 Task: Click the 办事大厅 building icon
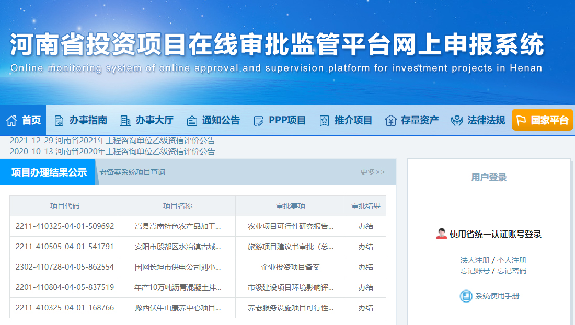click(125, 121)
